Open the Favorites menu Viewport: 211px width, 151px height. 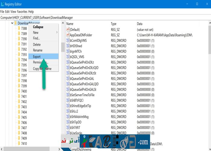coord(22,11)
